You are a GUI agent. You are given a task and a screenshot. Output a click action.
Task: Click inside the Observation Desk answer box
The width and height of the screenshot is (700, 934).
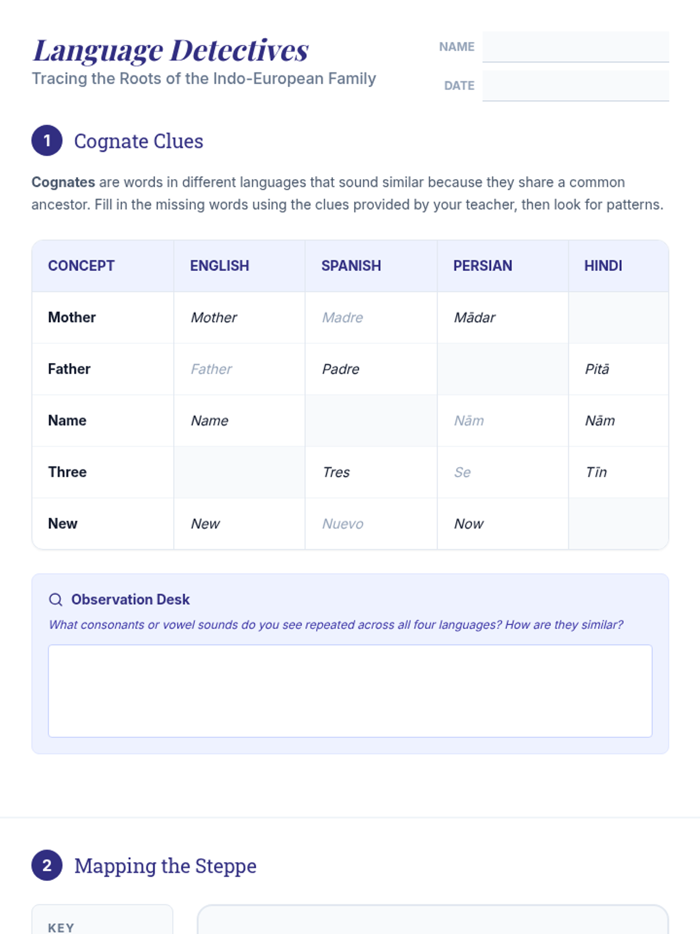(350, 691)
